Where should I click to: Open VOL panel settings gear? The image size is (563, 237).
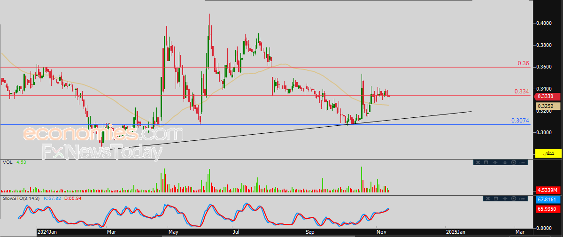(x=513, y=162)
